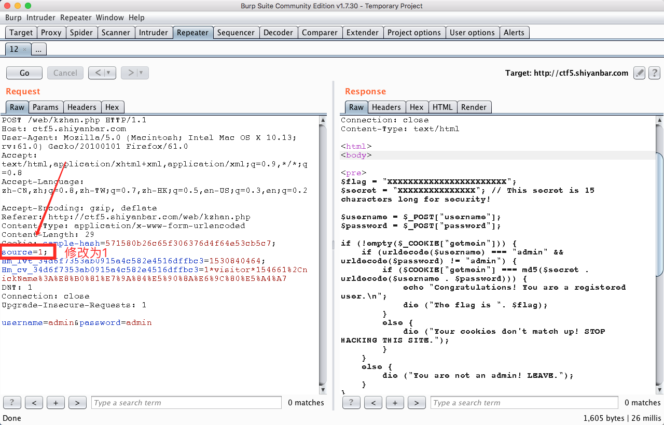Screen dimensions: 664x425
Task: Select the Hex view in the Request panel
Action: [113, 107]
